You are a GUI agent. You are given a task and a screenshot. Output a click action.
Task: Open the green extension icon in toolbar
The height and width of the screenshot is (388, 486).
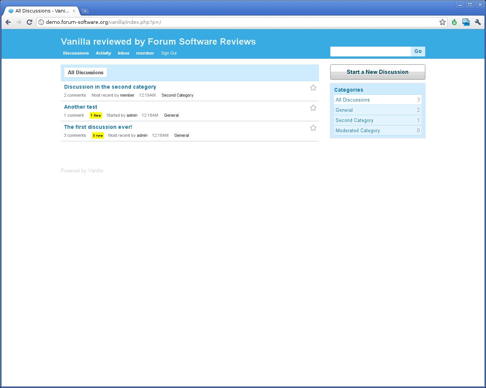pos(454,22)
